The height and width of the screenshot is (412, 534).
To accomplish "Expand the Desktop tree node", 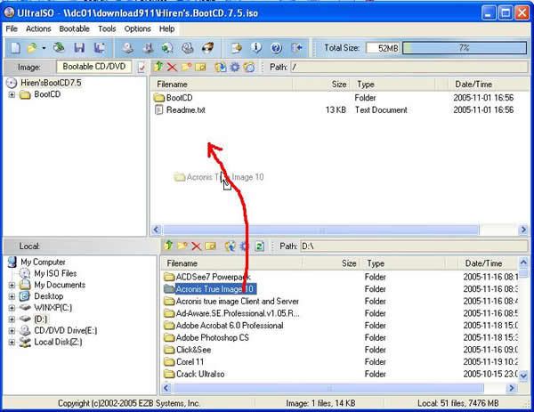I will pos(12,296).
